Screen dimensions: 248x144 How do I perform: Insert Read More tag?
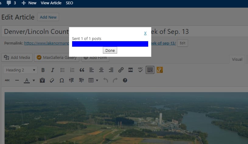point(131,70)
